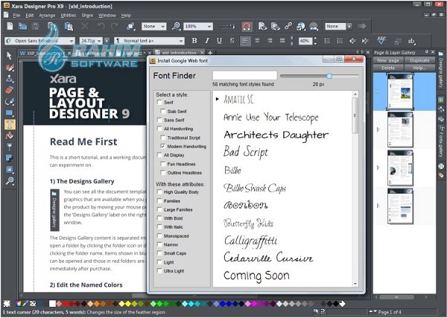The width and height of the screenshot is (447, 318).
Task: Select the Text tool
Action: tap(10, 124)
